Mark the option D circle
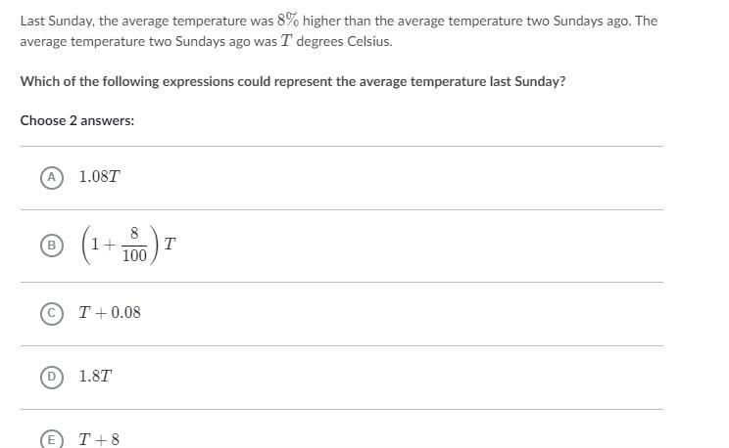Screen dimensions: 729x448 pyautogui.click(x=51, y=377)
